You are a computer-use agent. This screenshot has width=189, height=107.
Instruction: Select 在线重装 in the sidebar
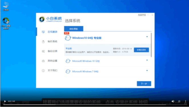point(52,32)
